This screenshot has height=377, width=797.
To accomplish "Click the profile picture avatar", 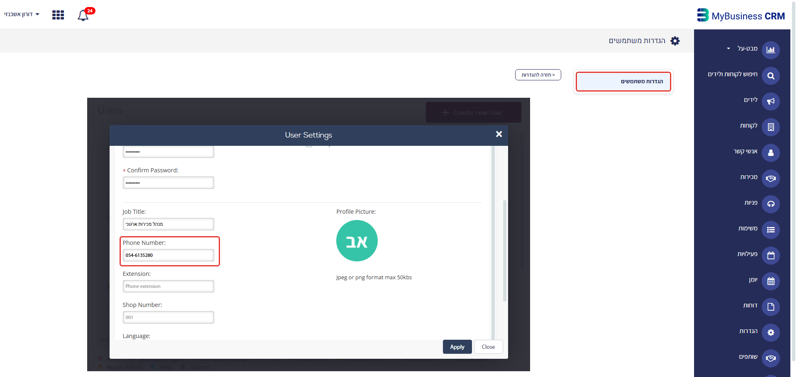I will tap(357, 241).
